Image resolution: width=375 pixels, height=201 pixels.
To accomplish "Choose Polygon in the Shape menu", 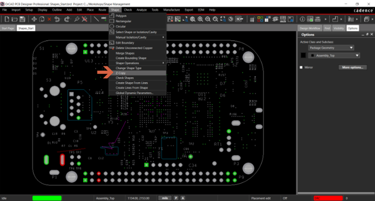I will [137, 16].
